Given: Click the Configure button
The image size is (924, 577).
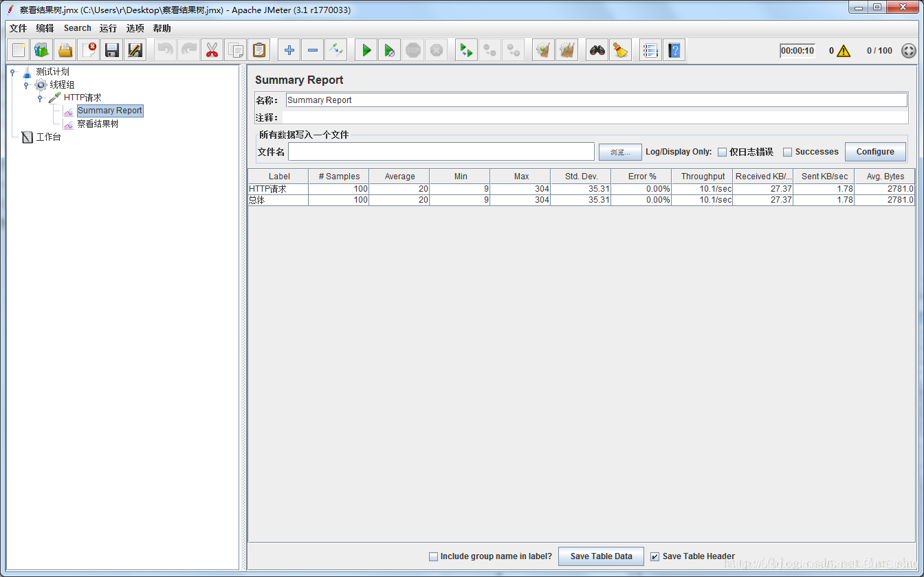Looking at the screenshot, I should [x=875, y=152].
